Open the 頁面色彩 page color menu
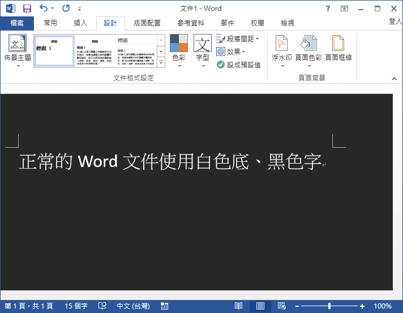403x313 pixels. (308, 50)
